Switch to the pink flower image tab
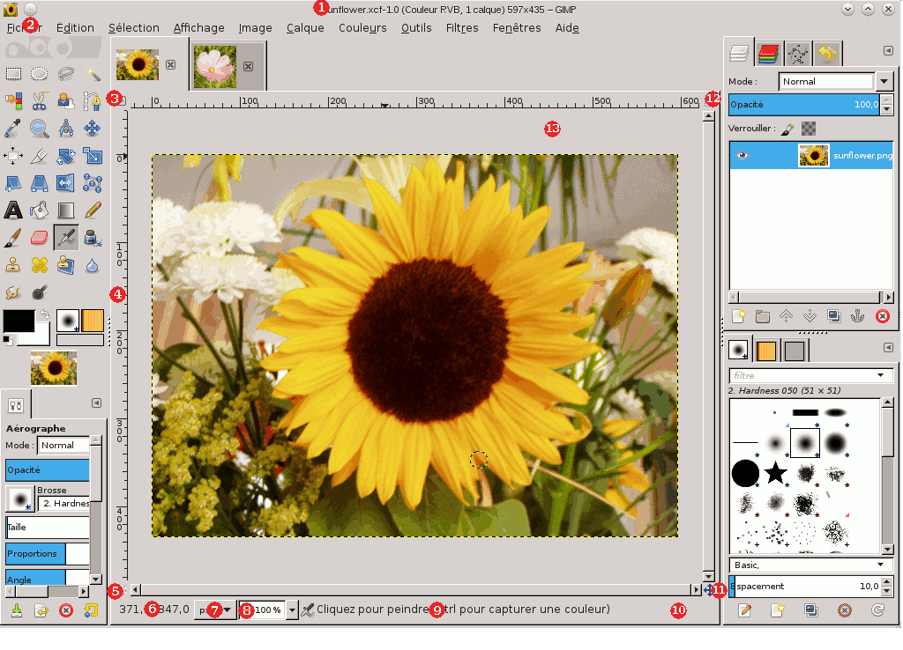903x650 pixels. coord(215,66)
